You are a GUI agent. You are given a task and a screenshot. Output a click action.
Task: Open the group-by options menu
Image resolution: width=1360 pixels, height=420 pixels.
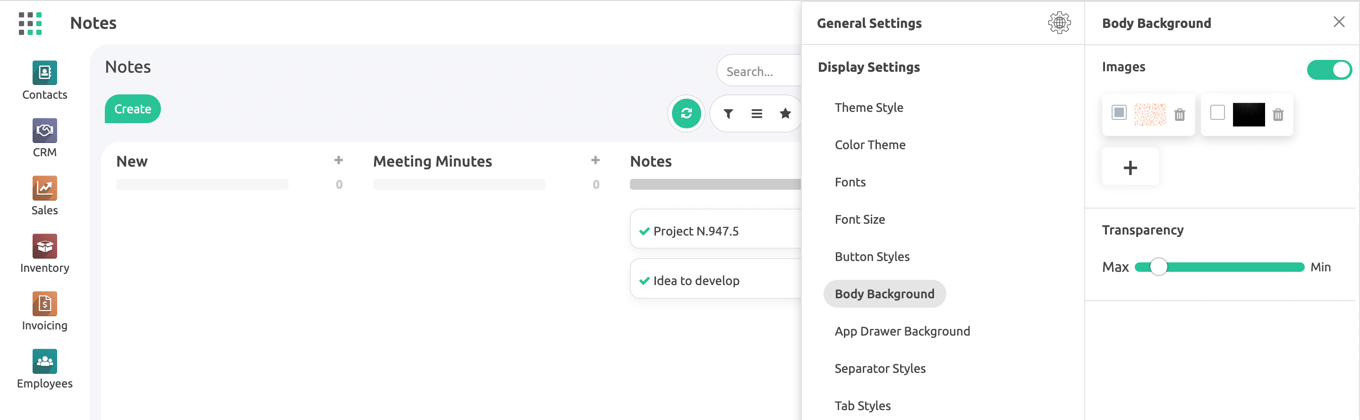click(756, 113)
